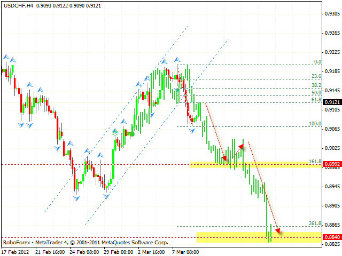Click the 0.9305 price axis label
The image size is (342, 256).
pos(331,14)
